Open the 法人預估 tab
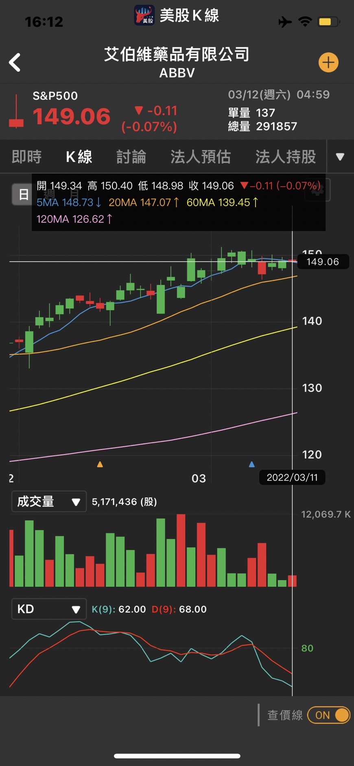The height and width of the screenshot is (766, 354). pos(201,157)
